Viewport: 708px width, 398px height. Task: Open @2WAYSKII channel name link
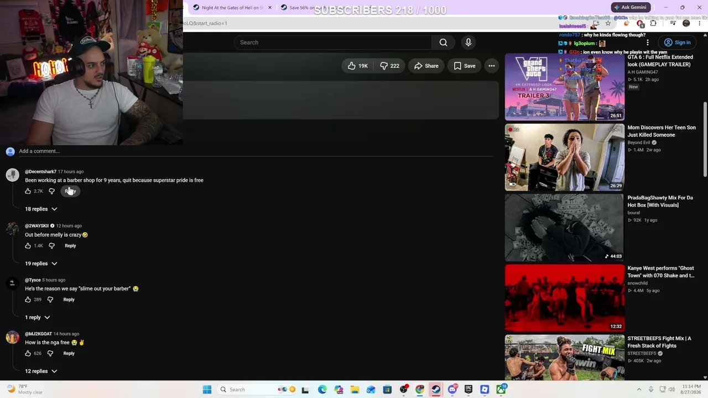[37, 226]
